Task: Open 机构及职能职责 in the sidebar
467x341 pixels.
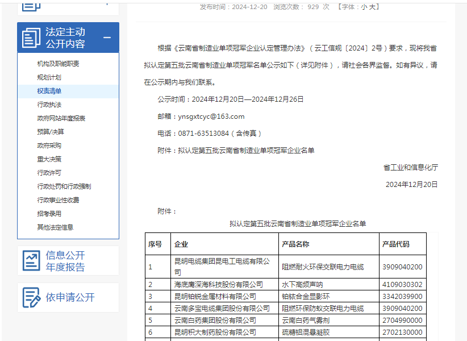Action: (x=58, y=64)
